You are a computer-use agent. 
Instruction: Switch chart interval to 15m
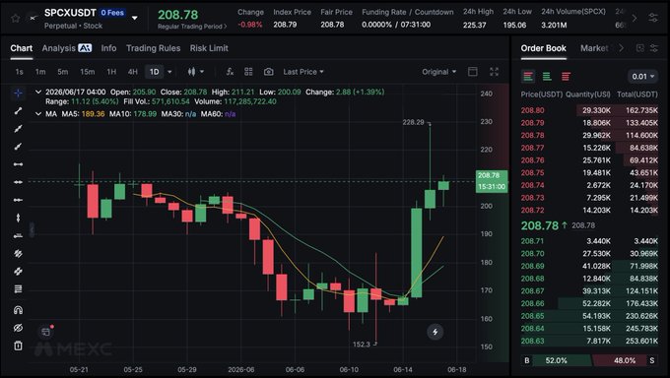point(88,72)
